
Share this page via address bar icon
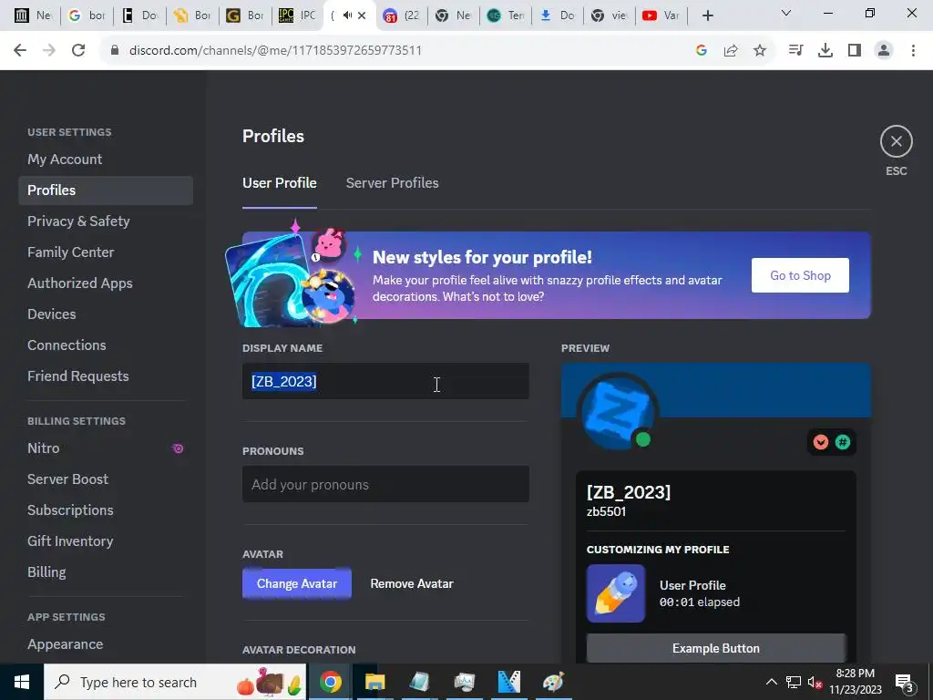pyautogui.click(x=731, y=51)
